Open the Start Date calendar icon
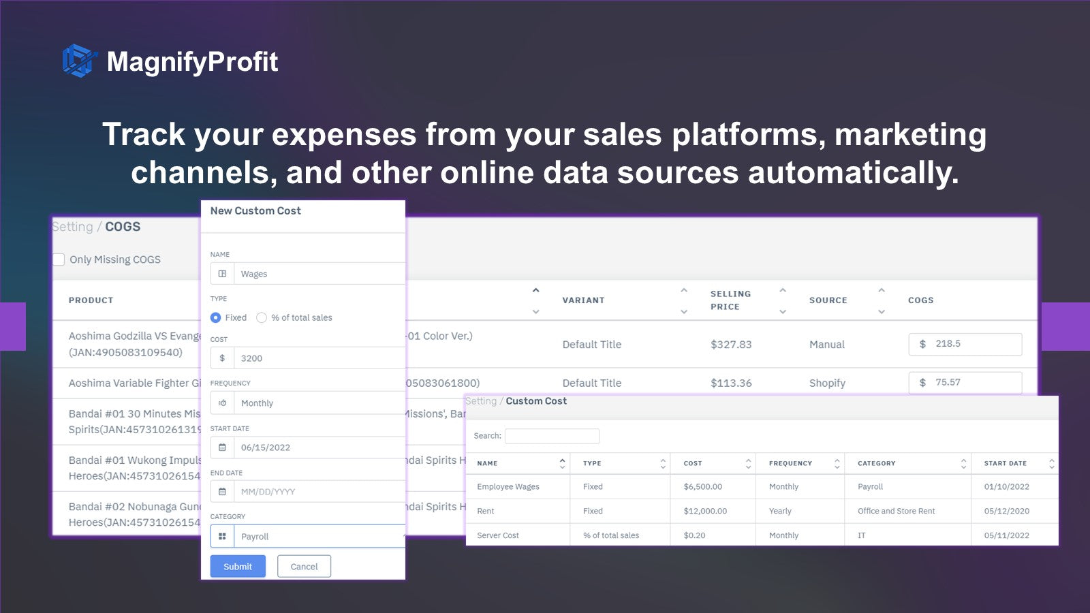Screen dimensions: 1090x613 [x=222, y=447]
